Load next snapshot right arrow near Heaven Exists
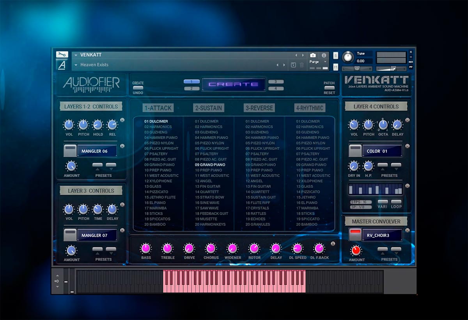This screenshot has width=468, height=320. 284,65
